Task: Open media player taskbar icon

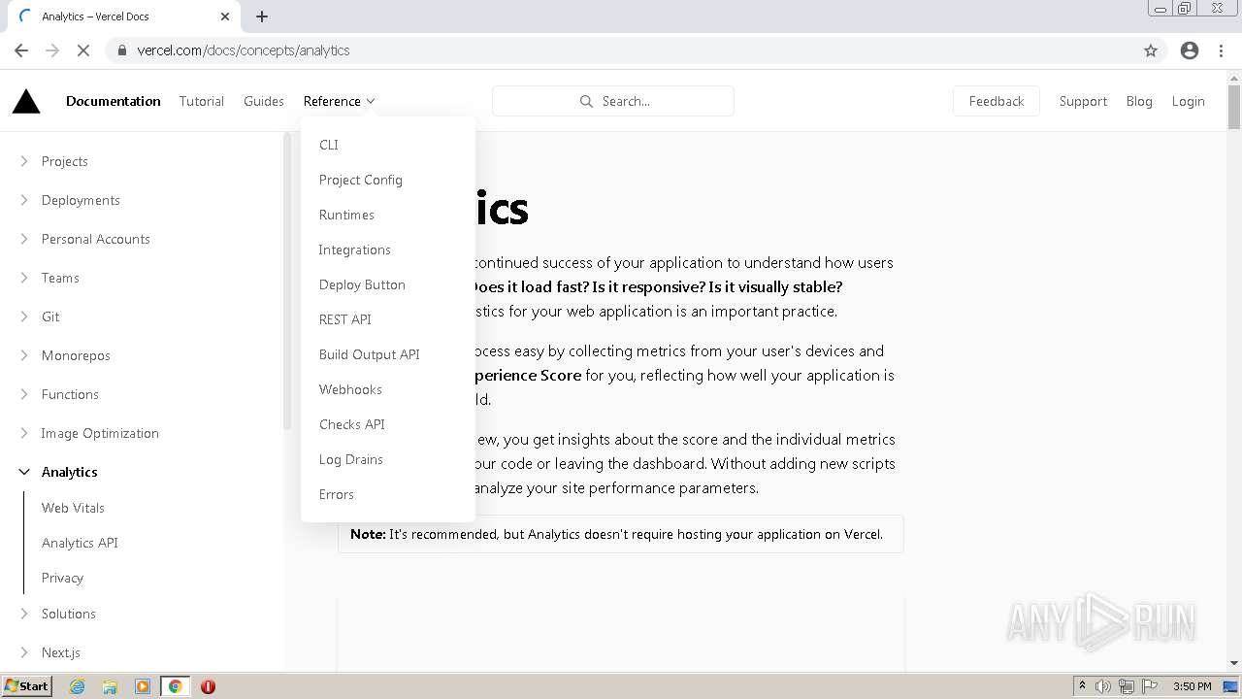Action: pos(143,686)
